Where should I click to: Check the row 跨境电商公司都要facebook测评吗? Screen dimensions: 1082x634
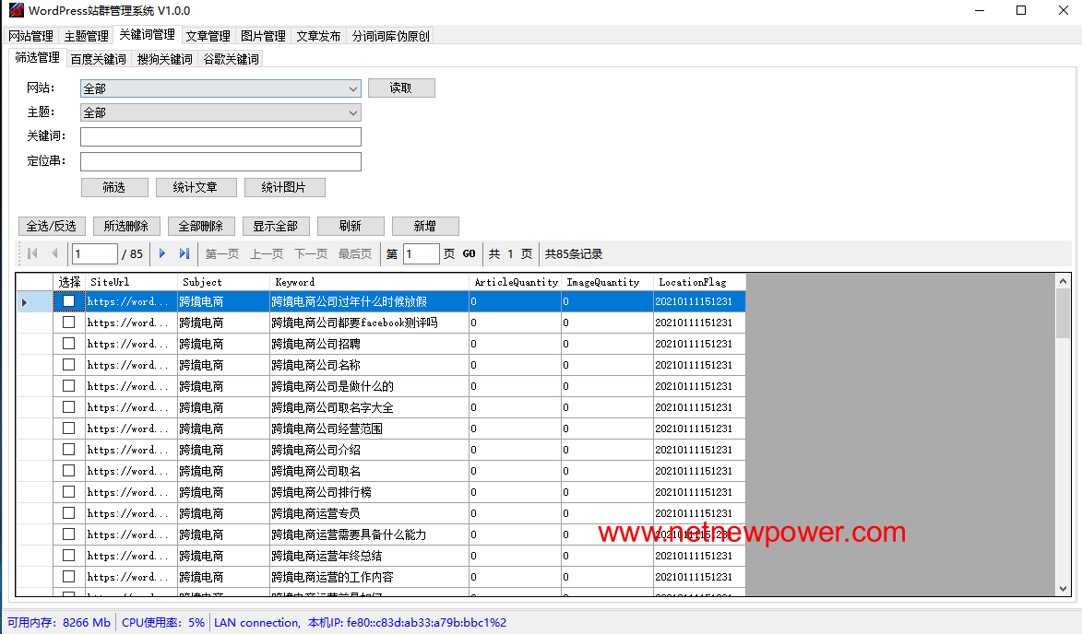click(x=69, y=322)
